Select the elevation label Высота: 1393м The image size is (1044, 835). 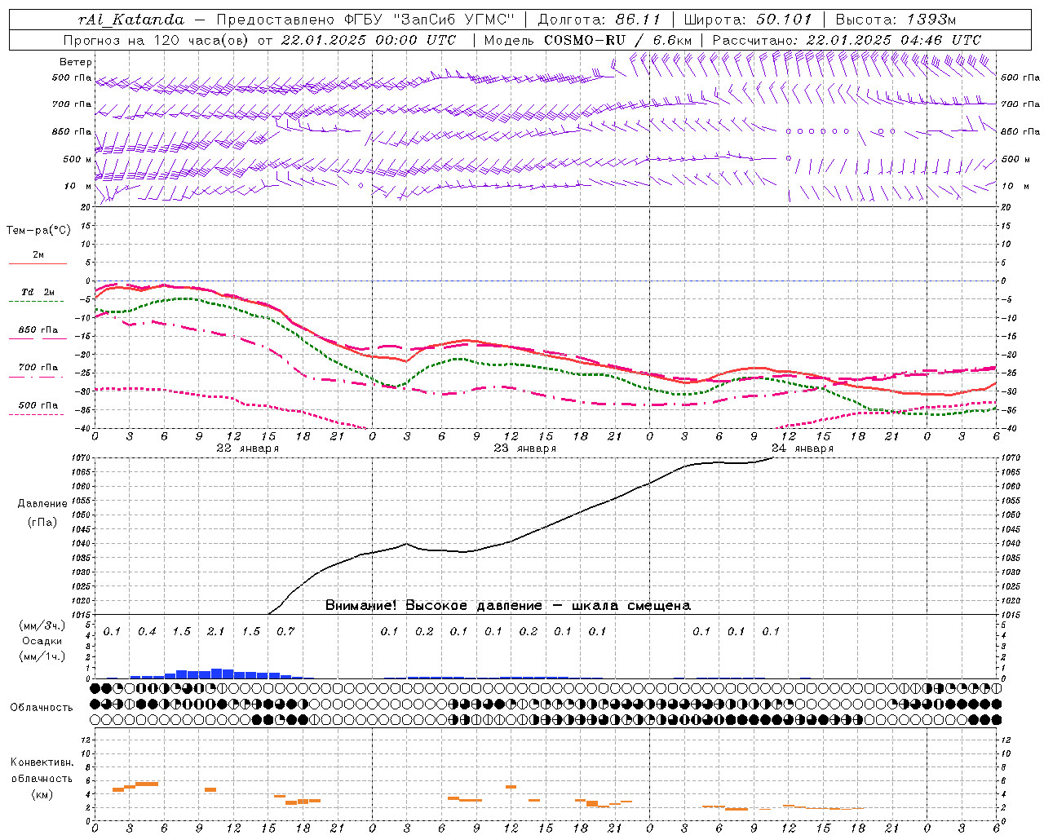[896, 20]
